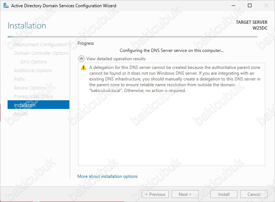The height and width of the screenshot is (202, 275).
Task: Select Prerequisites Check step
Action: 34,96
